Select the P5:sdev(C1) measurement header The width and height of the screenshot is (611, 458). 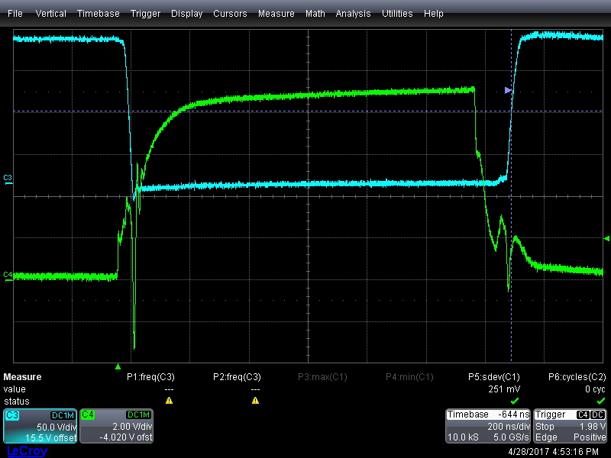[x=494, y=377]
